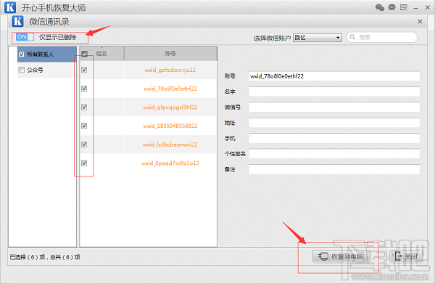Image resolution: width=435 pixels, height=284 pixels.
Task: Click the K app logo in main title bar
Action: [10, 7]
